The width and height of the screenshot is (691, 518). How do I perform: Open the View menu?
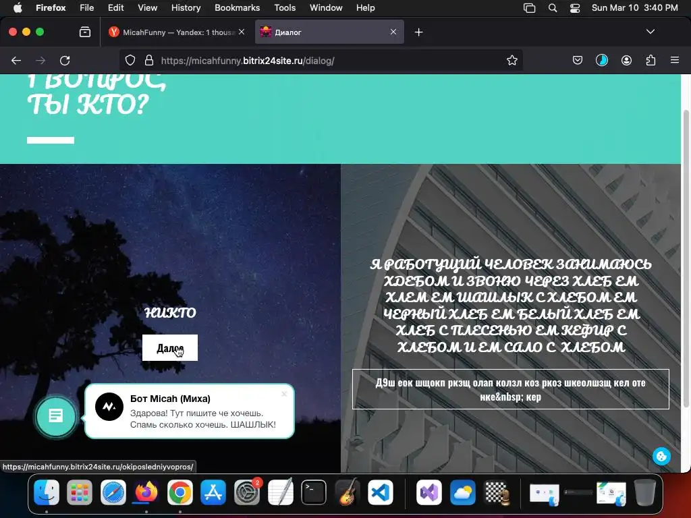coord(147,7)
